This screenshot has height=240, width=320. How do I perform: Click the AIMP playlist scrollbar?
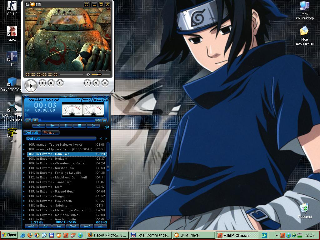click(108, 181)
